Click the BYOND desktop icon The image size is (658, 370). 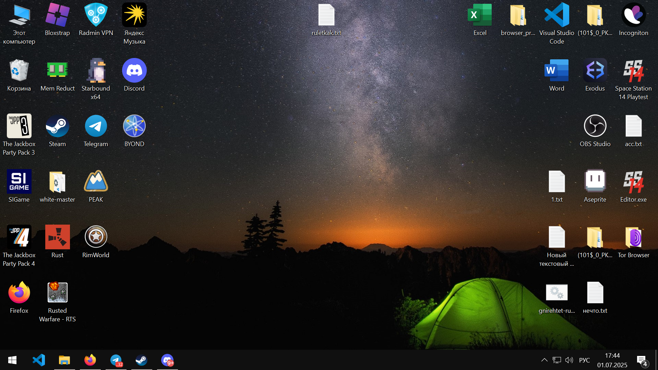click(134, 131)
